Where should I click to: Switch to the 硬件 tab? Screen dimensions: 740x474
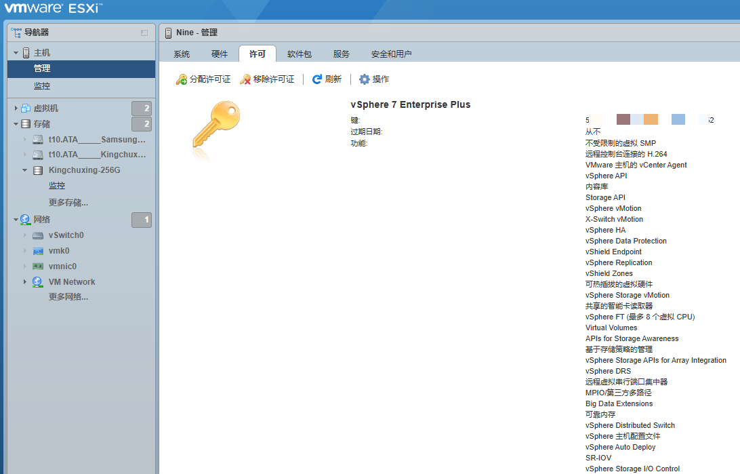[x=220, y=54]
